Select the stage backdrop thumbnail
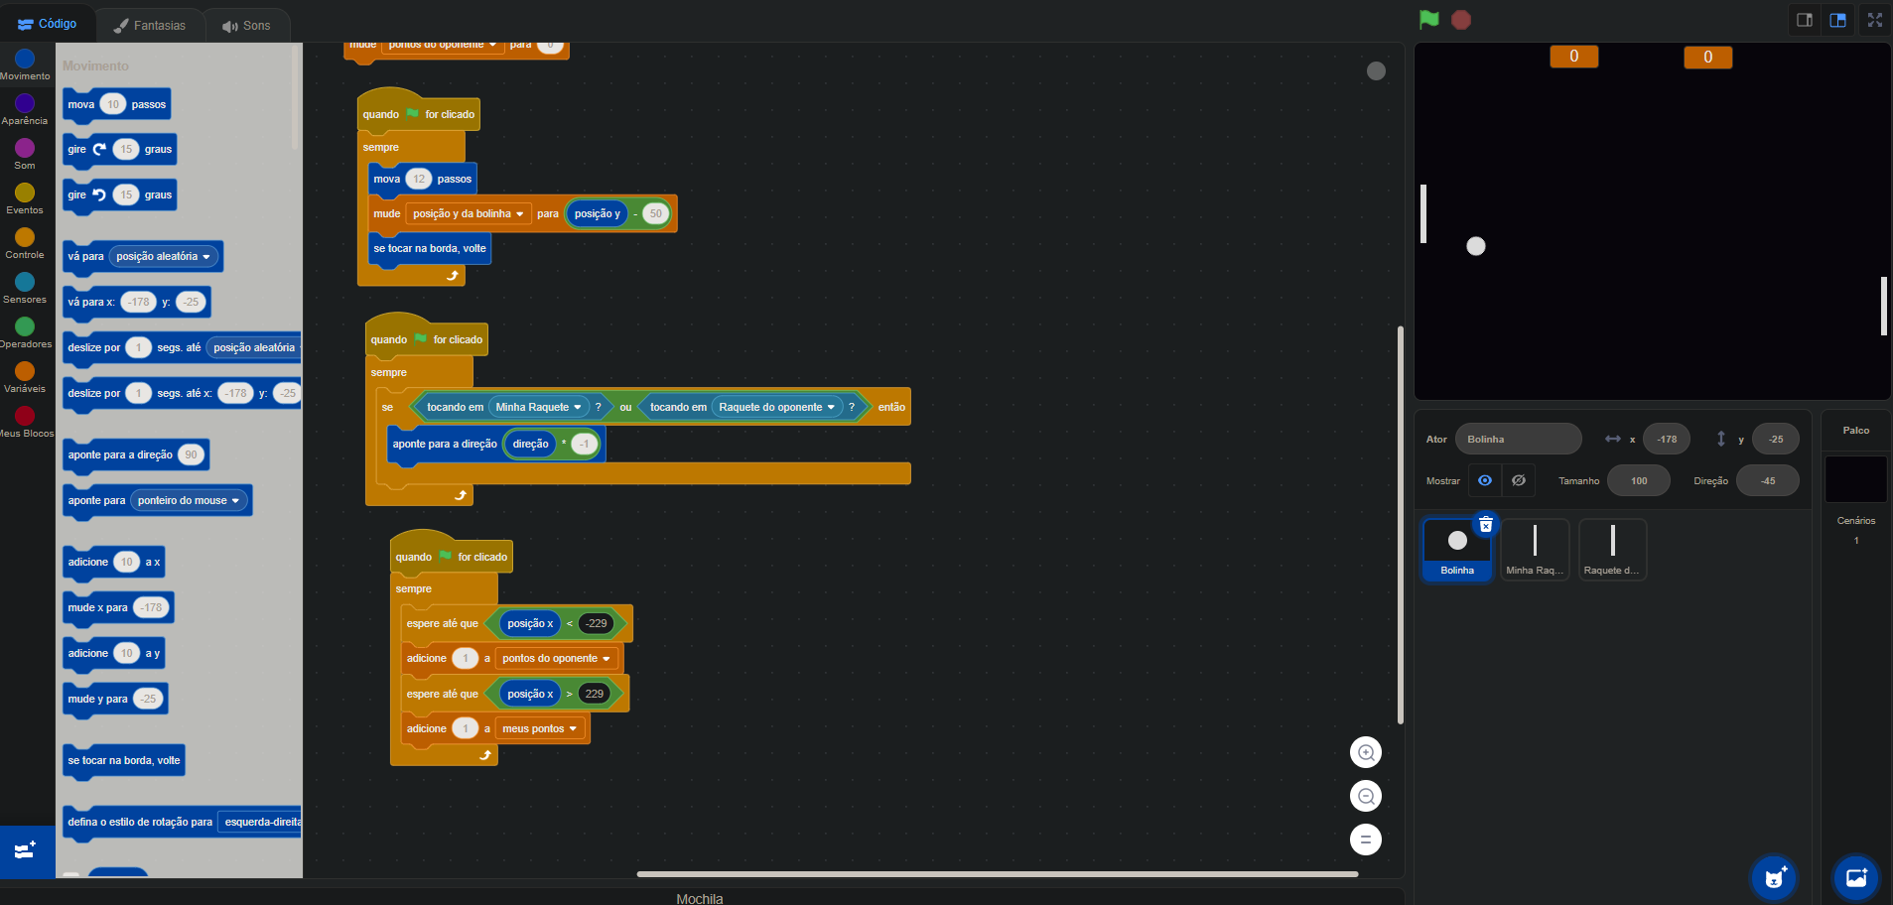Viewport: 1893px width, 905px height. click(1855, 479)
